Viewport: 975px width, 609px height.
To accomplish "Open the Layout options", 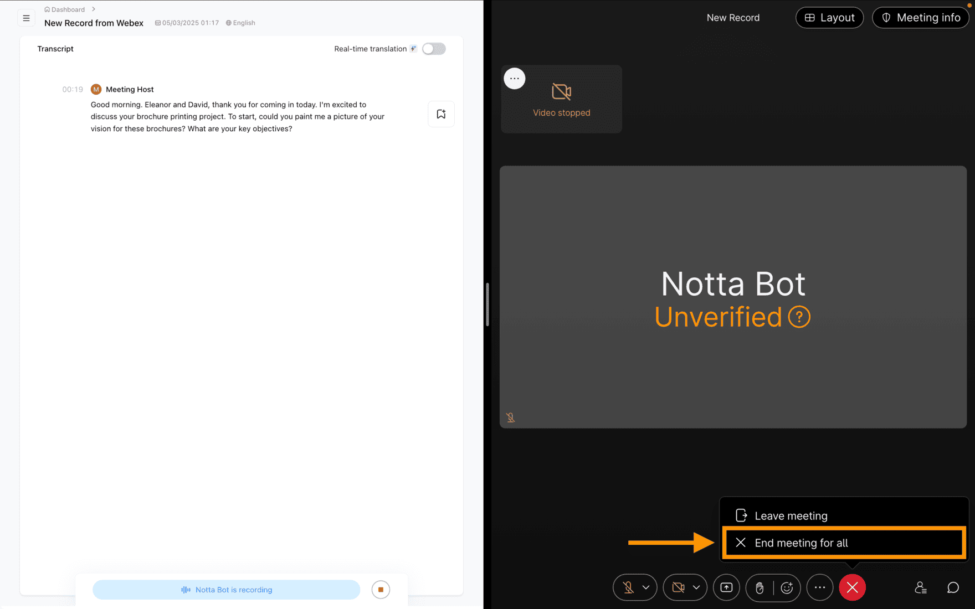I will [x=829, y=18].
